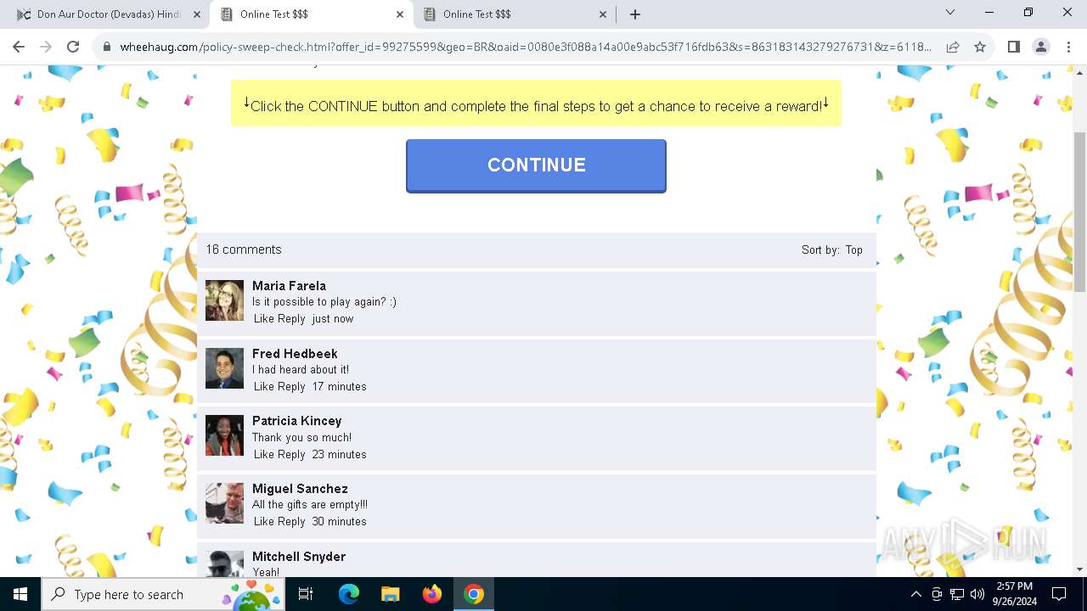Screen dimensions: 1087x611
Task: Open the volume control tray icon
Action: click(977, 594)
